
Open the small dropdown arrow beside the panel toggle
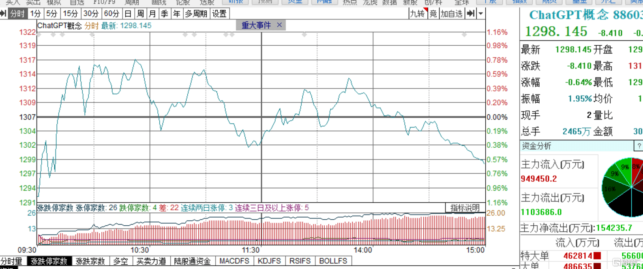click(x=480, y=14)
